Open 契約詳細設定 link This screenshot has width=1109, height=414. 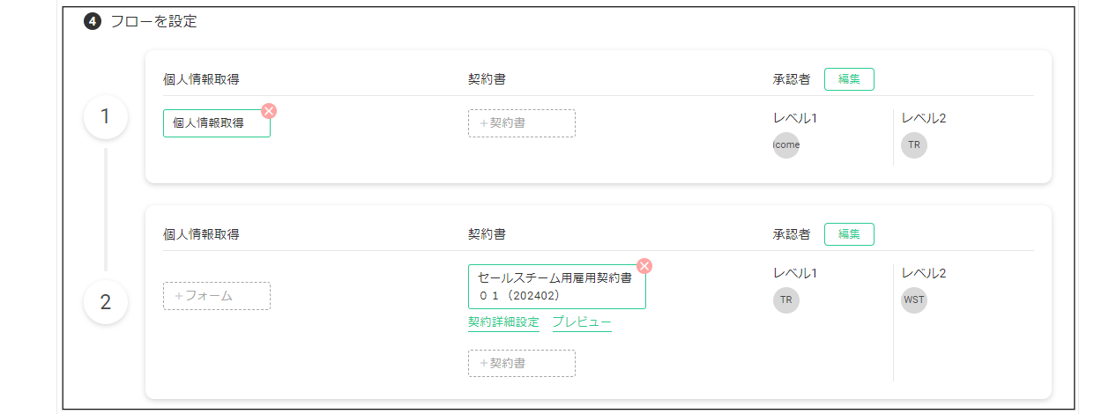tap(503, 322)
